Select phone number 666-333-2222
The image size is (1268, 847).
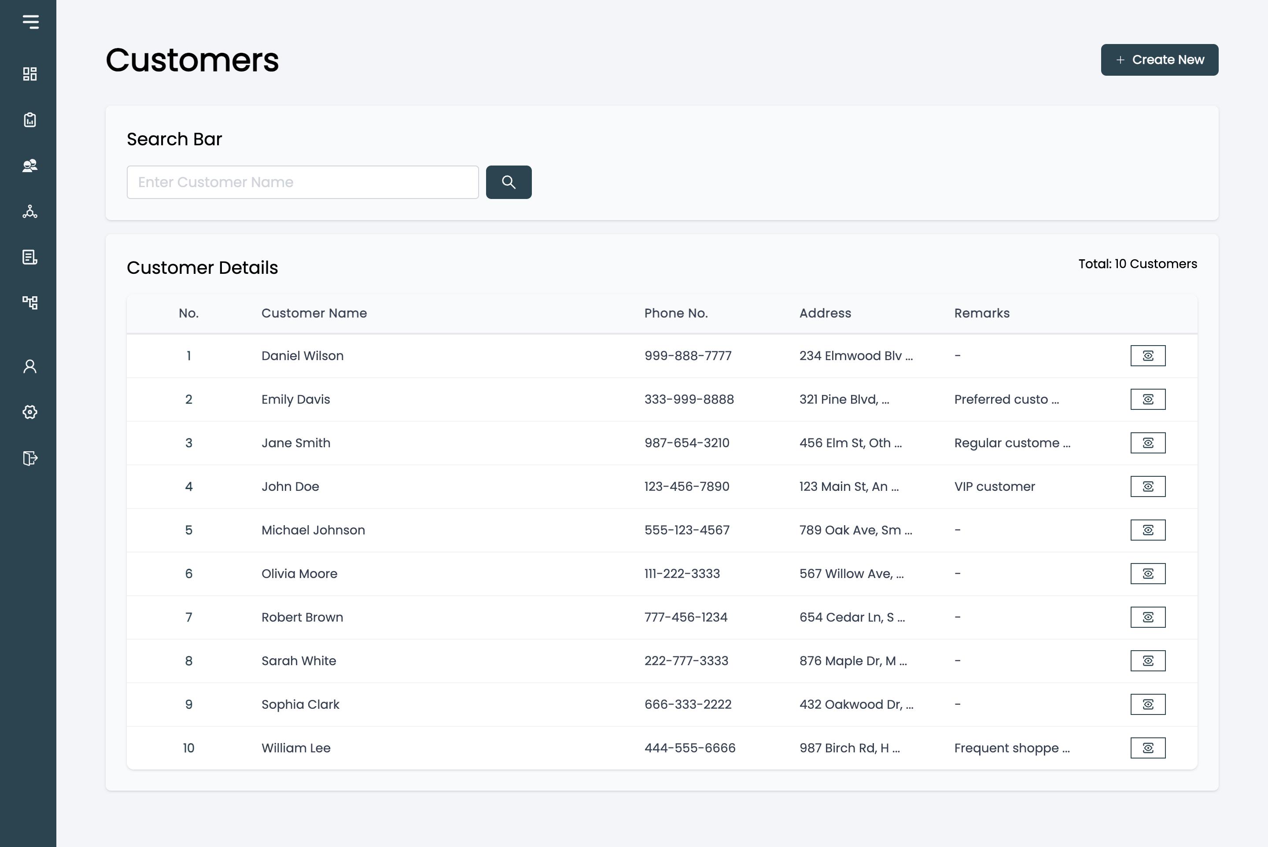pos(688,704)
